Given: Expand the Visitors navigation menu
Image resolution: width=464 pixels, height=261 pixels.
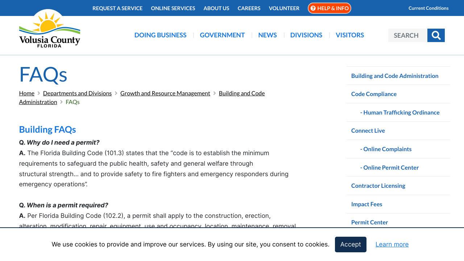Looking at the screenshot, I should 349,35.
